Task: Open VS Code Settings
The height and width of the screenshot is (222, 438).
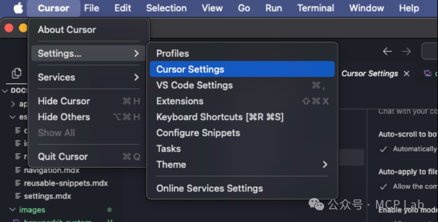Action: [242, 86]
